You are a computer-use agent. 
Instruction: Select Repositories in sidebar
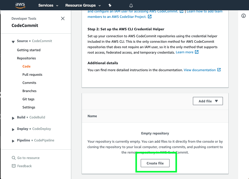click(26, 58)
